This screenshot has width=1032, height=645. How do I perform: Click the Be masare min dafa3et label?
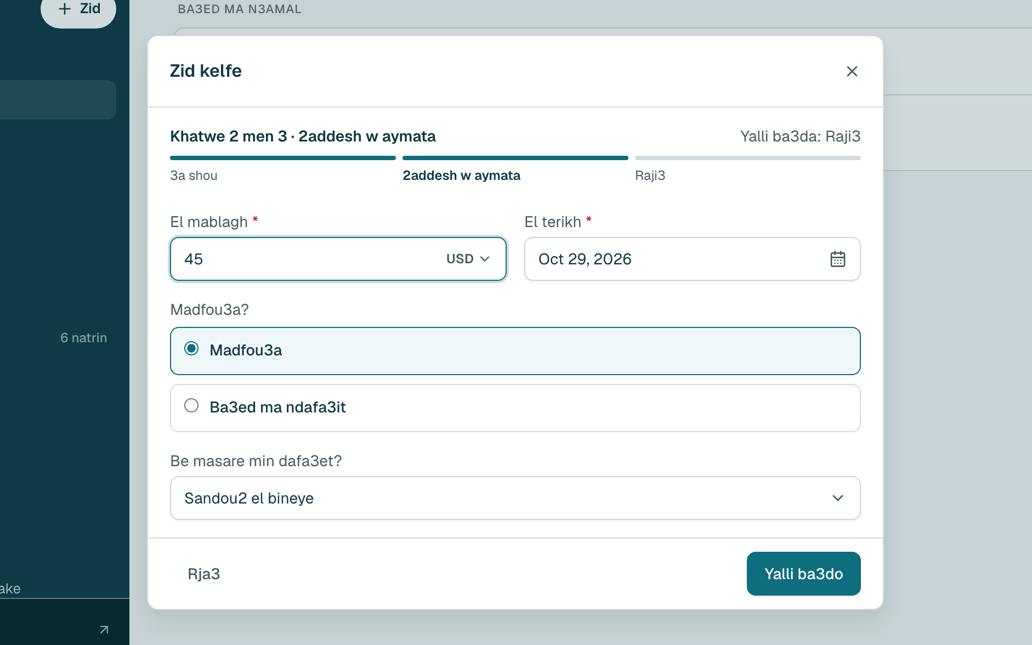pos(256,461)
